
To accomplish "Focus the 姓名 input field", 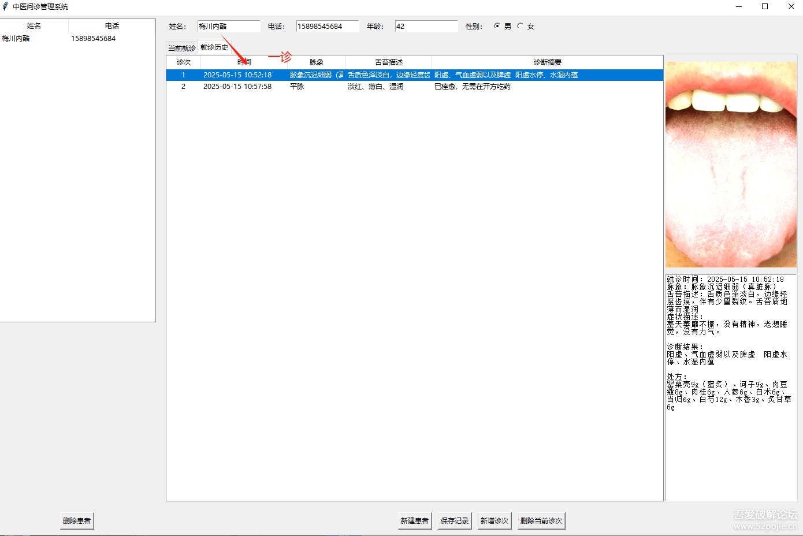I will click(229, 27).
